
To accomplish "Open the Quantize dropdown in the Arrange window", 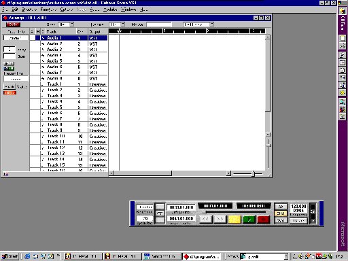I will point(123,24).
